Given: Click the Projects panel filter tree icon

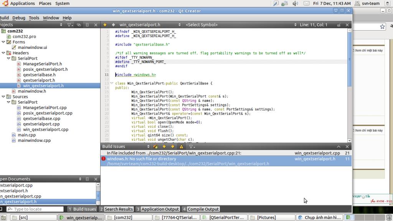Looking at the screenshot, I should click(70, 25).
